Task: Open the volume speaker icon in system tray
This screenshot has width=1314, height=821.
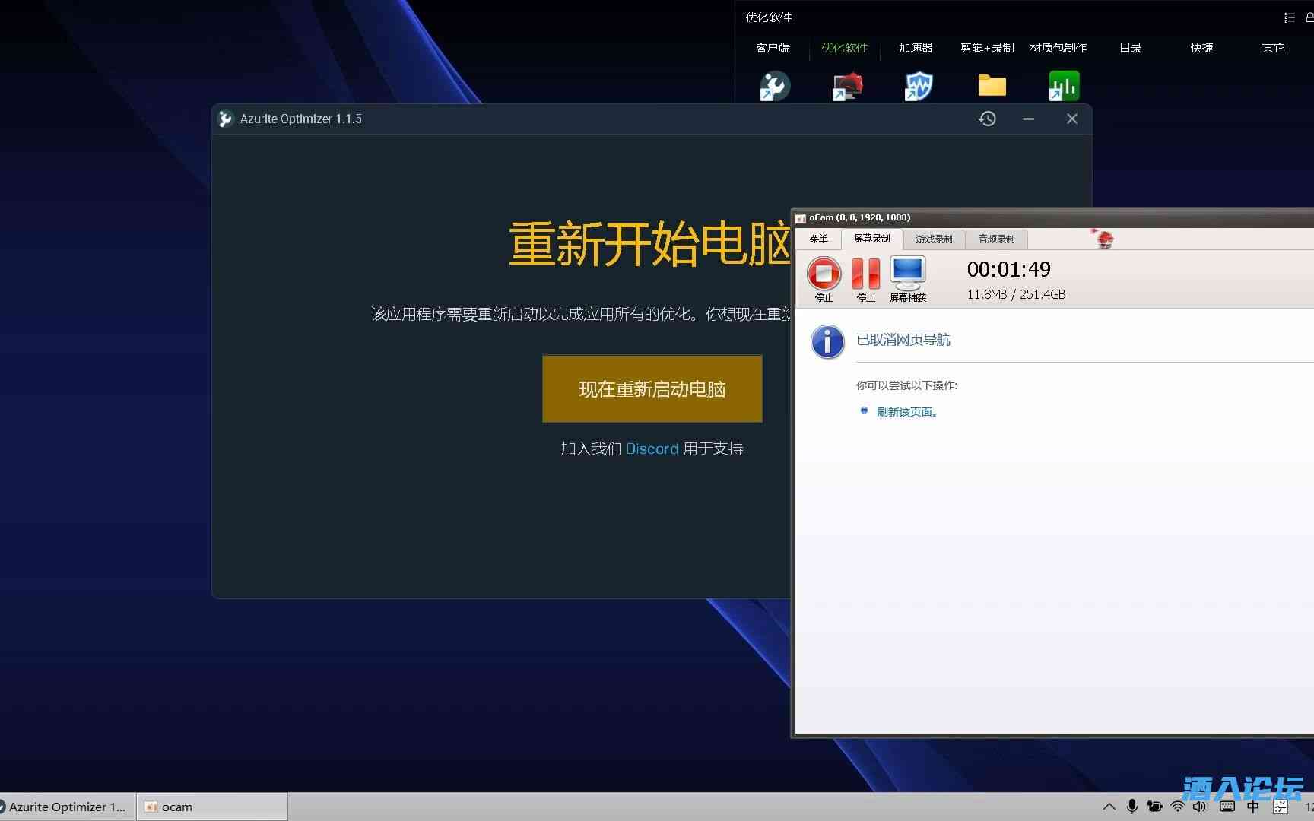Action: (x=1200, y=807)
